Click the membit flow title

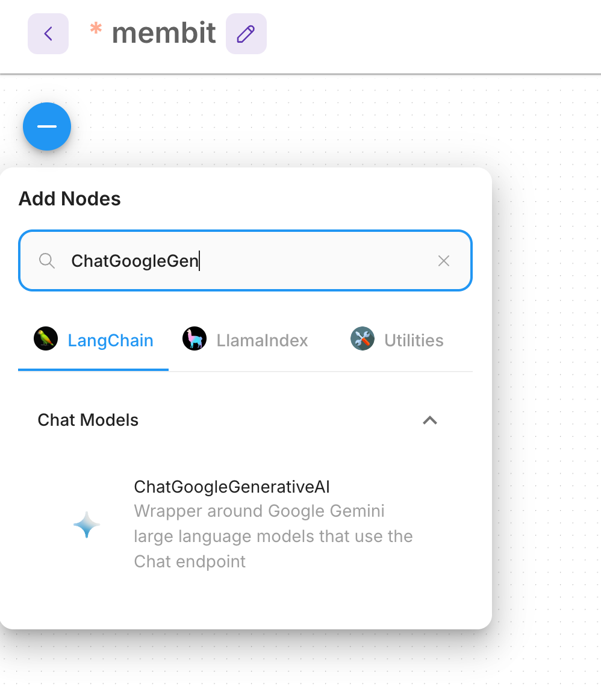164,34
